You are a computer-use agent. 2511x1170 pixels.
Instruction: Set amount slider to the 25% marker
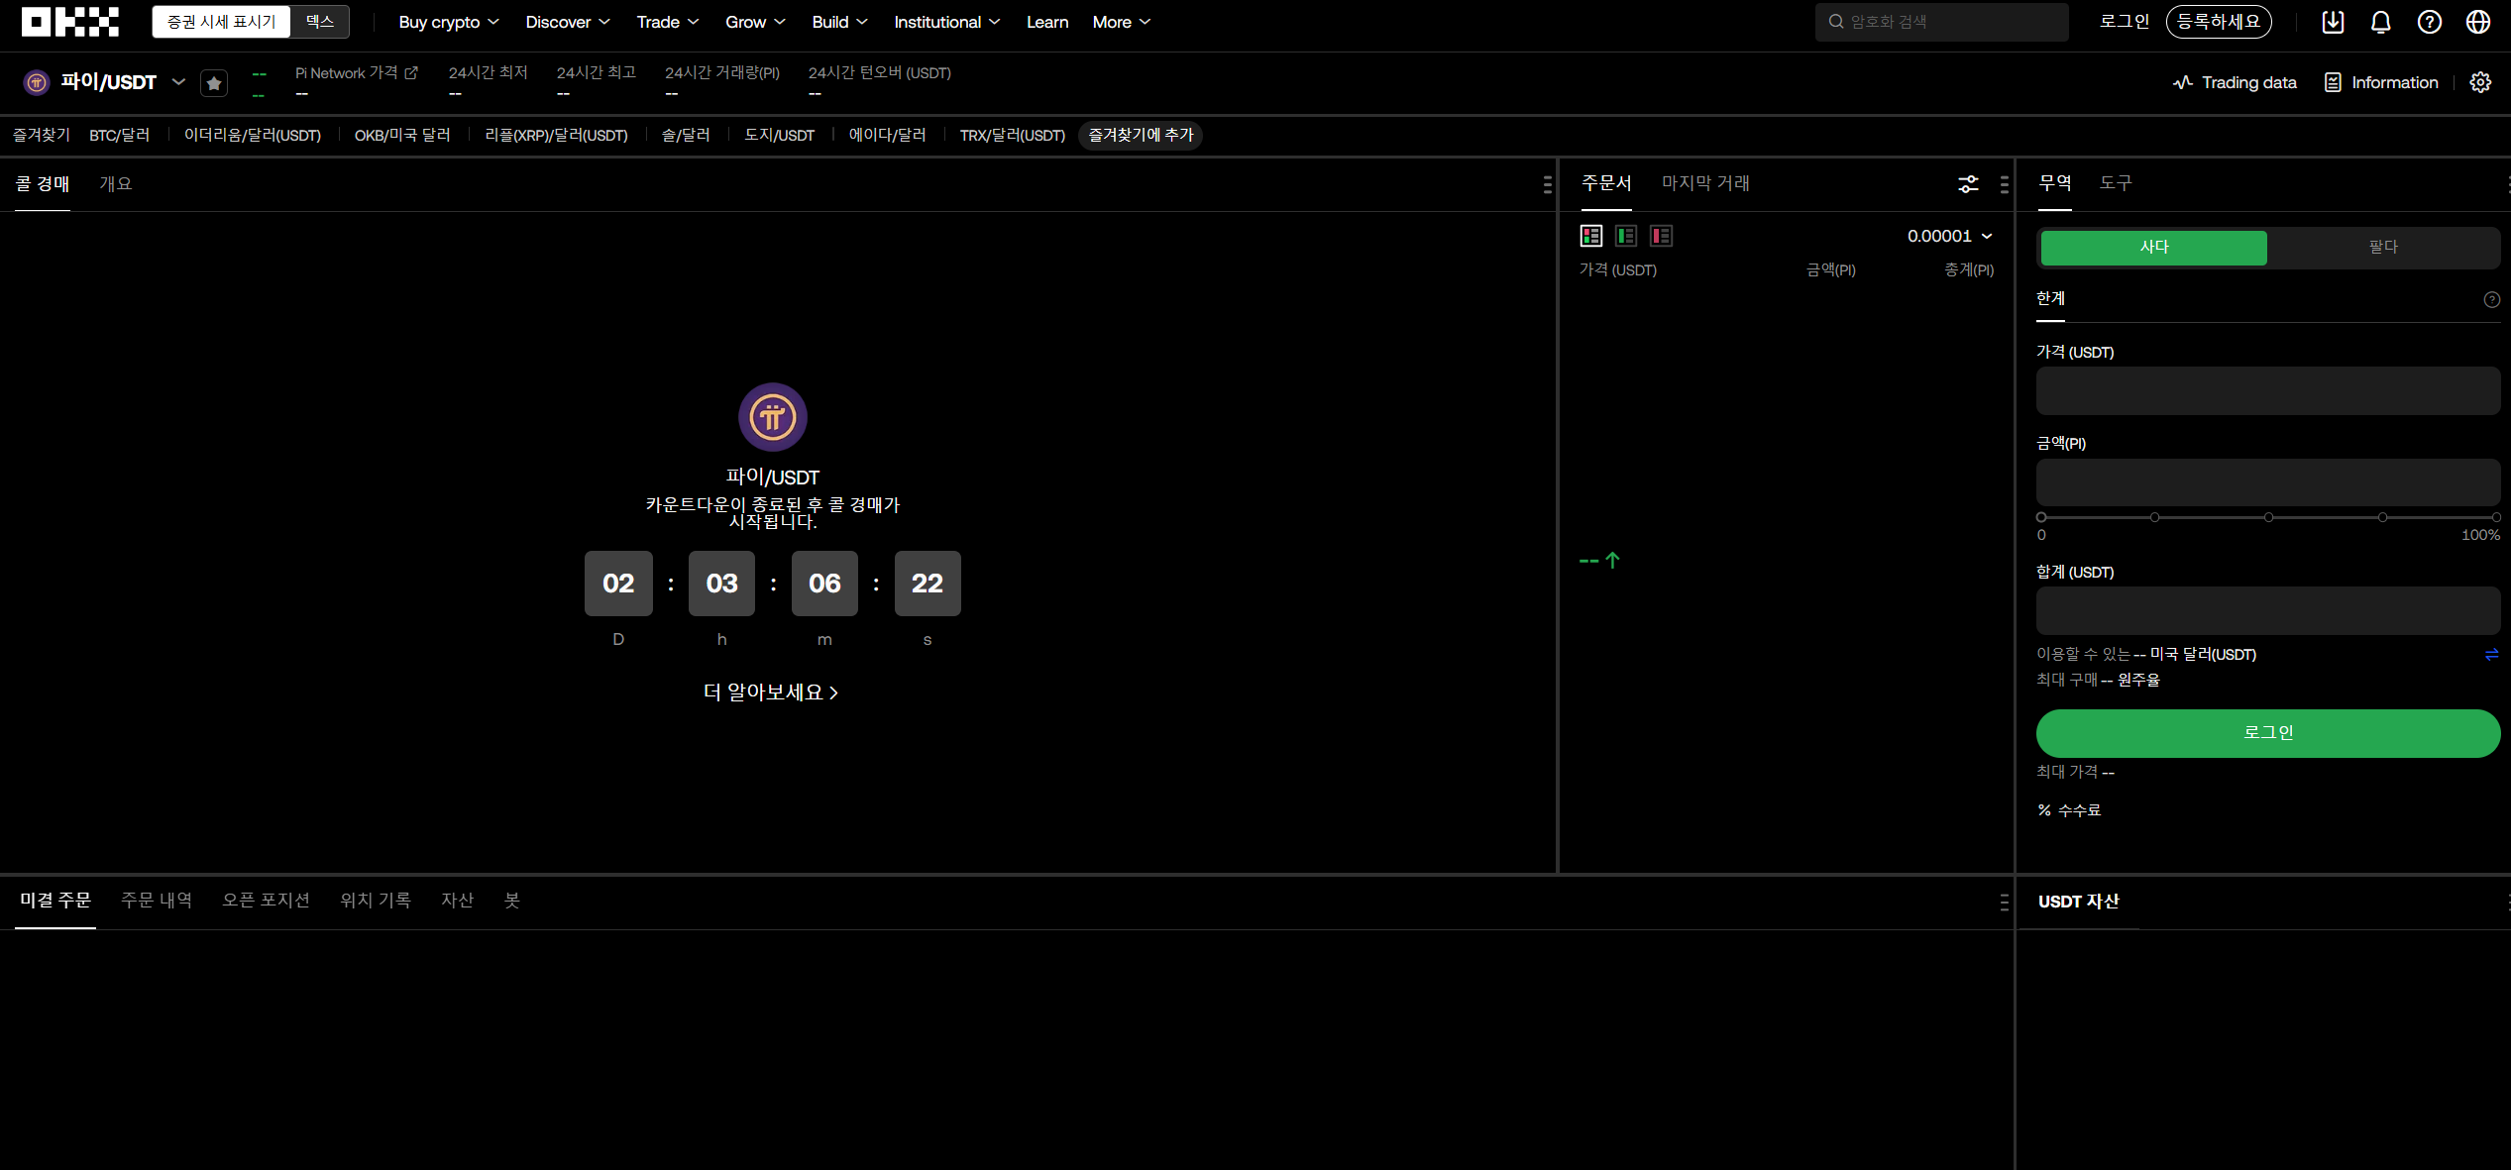[2154, 517]
